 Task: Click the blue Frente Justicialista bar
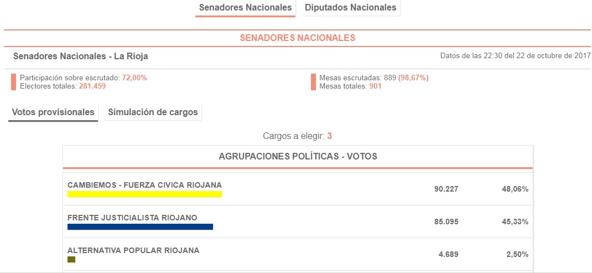(x=140, y=226)
